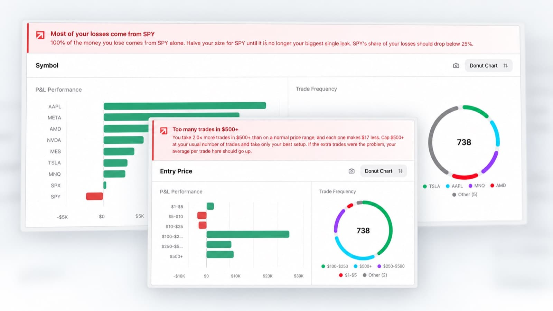Click the red arrow icon in $500+ trades alert
Image resolution: width=553 pixels, height=311 pixels.
click(x=164, y=131)
